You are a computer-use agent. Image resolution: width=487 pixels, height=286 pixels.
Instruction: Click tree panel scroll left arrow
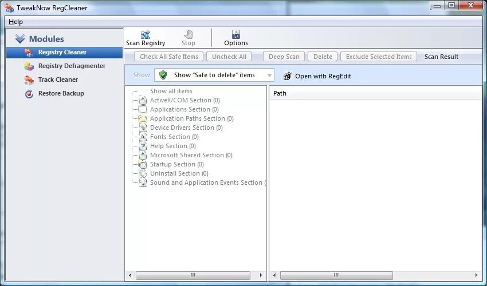coord(130,275)
